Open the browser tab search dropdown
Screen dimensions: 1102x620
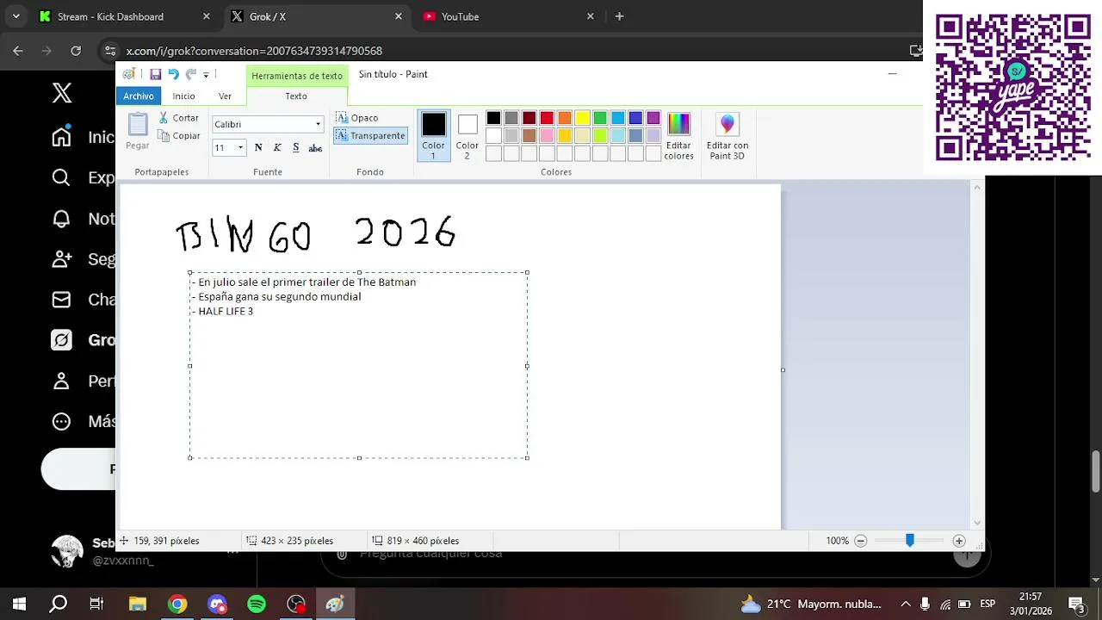tap(15, 16)
